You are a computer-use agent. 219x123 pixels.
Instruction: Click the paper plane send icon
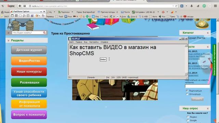[198, 6]
